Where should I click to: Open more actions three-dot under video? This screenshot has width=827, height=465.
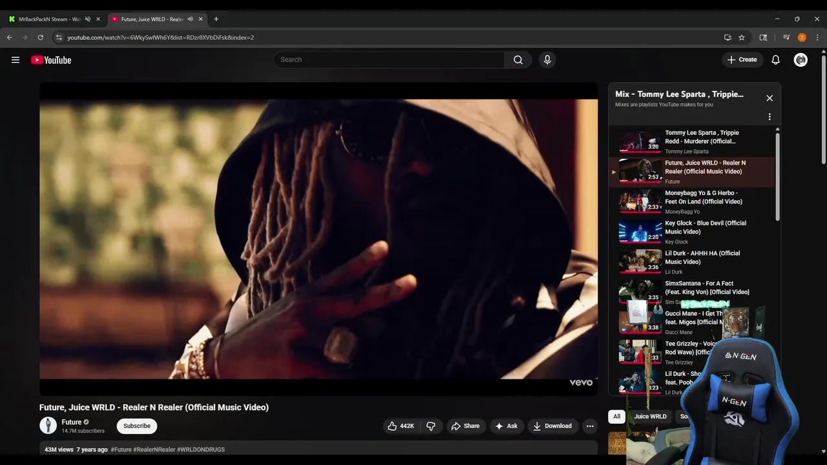point(589,426)
